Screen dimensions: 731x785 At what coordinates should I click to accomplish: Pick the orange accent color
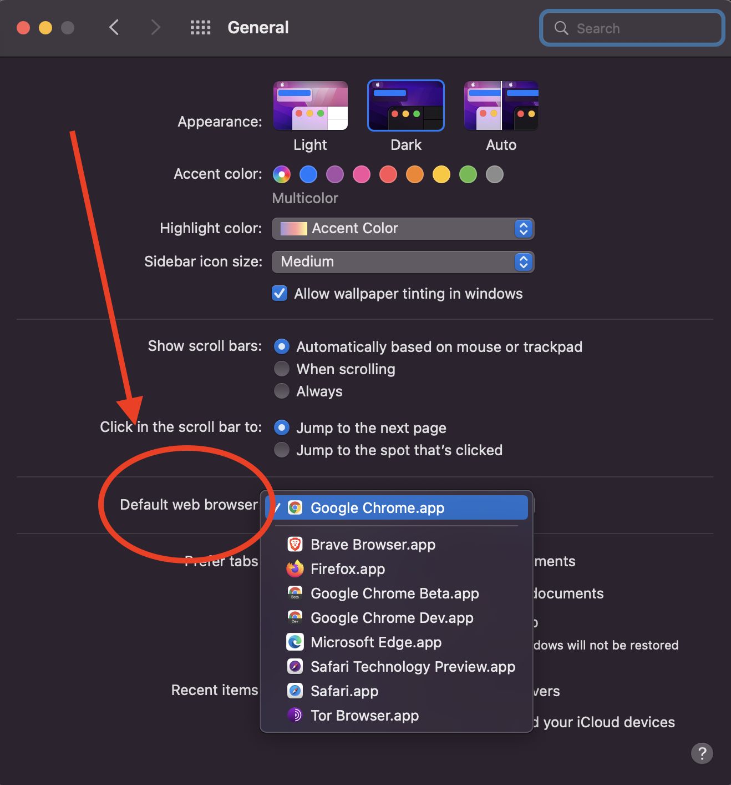[x=415, y=174]
